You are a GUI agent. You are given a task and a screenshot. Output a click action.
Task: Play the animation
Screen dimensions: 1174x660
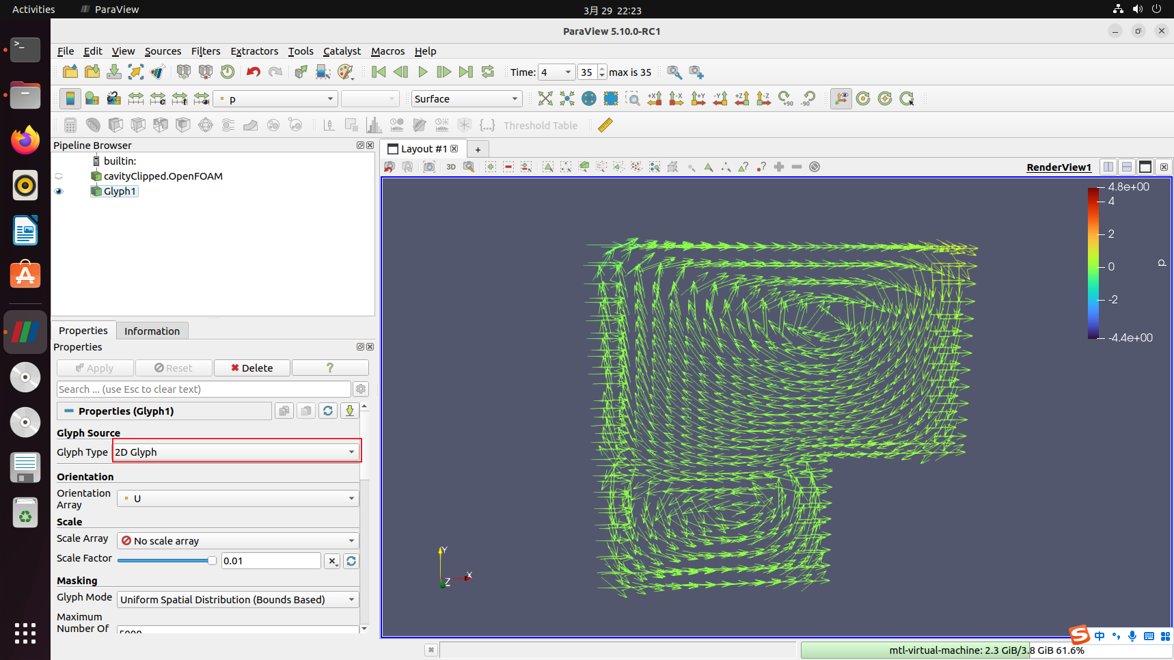422,72
